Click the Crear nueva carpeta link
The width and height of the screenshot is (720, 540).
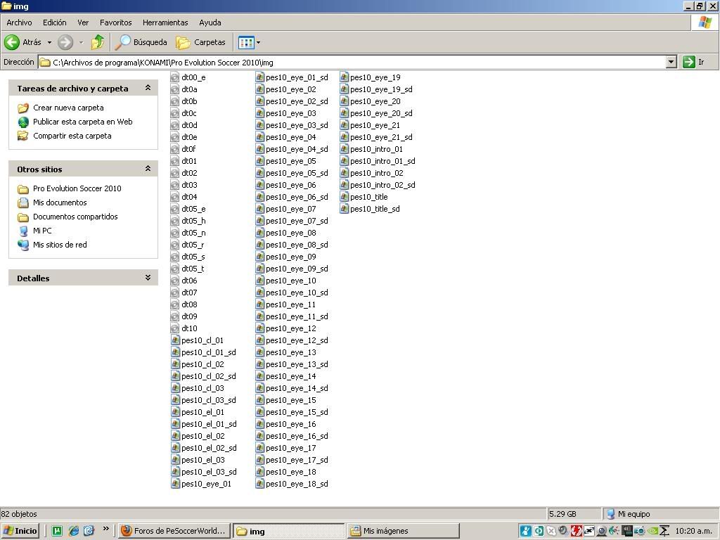(x=68, y=108)
